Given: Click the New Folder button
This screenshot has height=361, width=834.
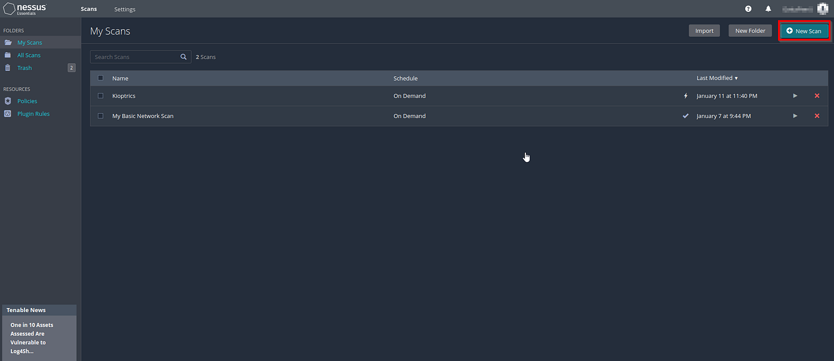Looking at the screenshot, I should coord(750,31).
